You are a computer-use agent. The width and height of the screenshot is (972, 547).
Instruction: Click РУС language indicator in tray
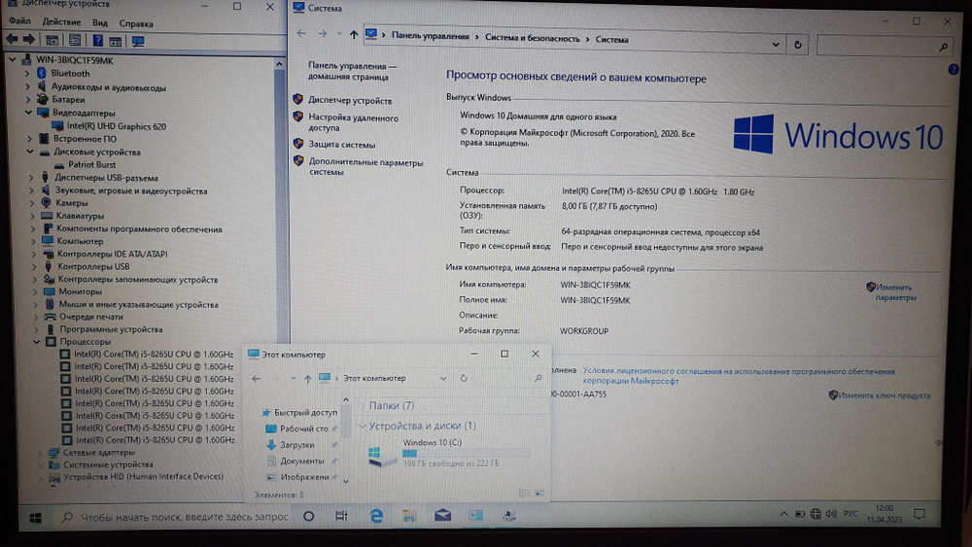click(850, 514)
